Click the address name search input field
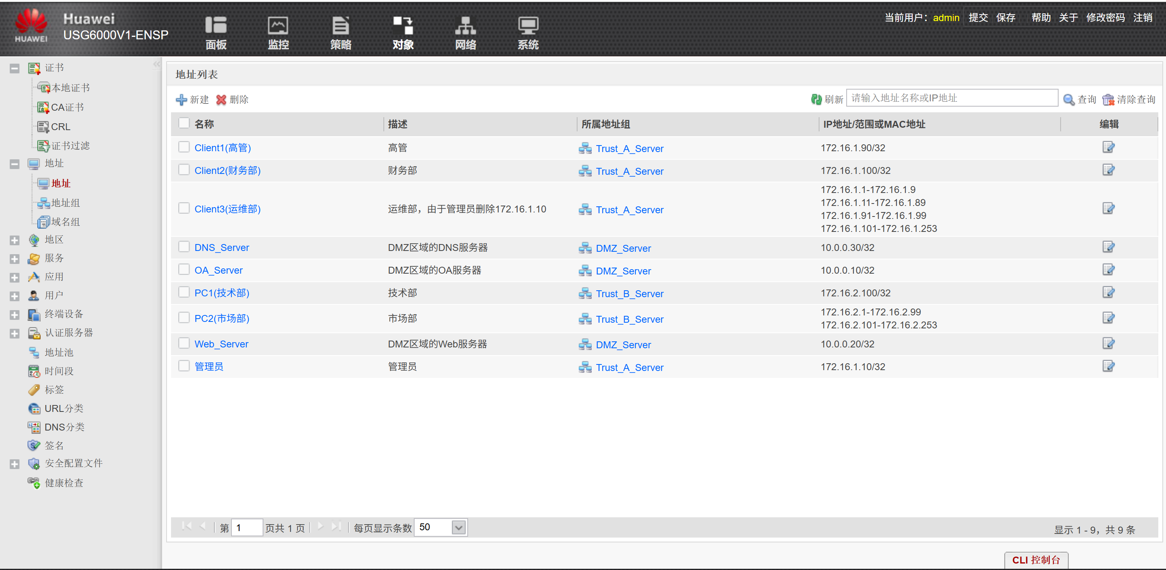 tap(952, 98)
